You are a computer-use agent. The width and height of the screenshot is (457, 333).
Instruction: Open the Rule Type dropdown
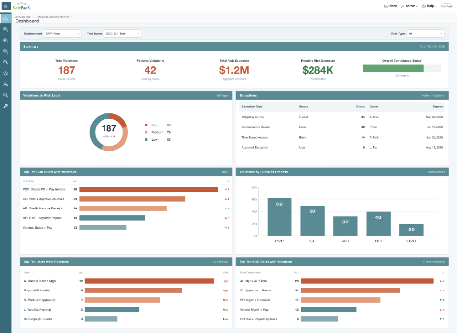[x=425, y=34]
